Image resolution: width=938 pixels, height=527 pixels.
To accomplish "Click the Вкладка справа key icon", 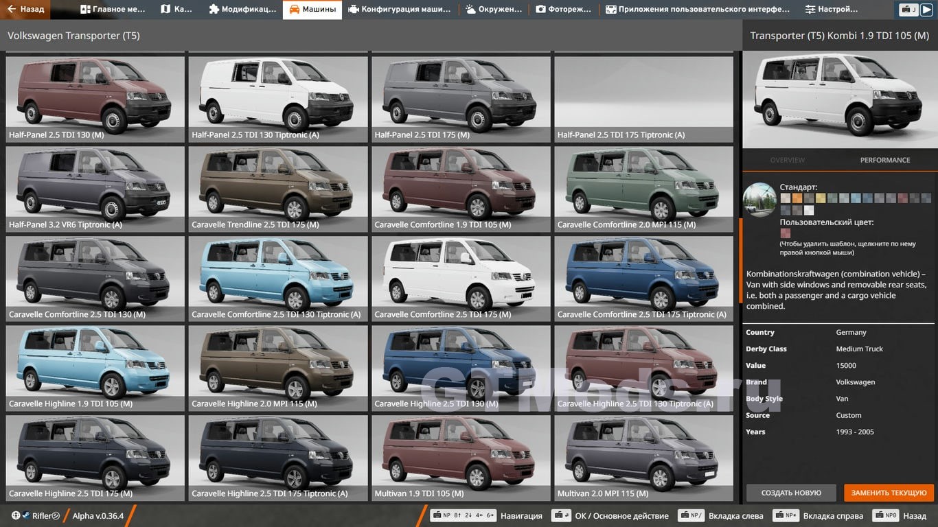I will [786, 515].
